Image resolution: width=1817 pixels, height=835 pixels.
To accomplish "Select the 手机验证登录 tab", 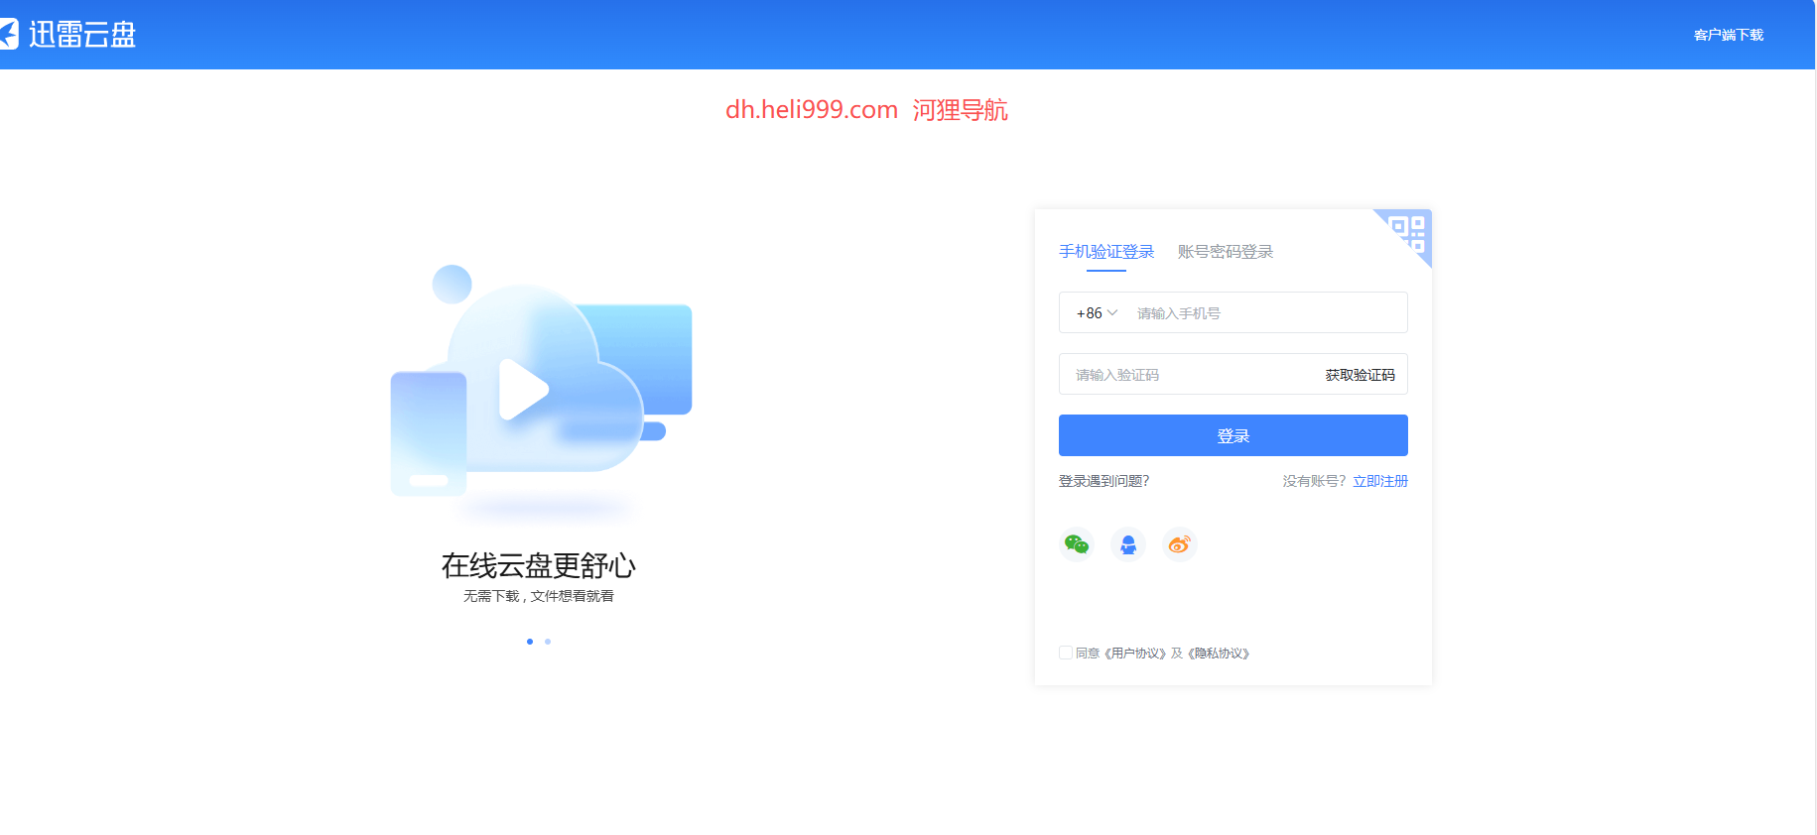I will click(1106, 252).
